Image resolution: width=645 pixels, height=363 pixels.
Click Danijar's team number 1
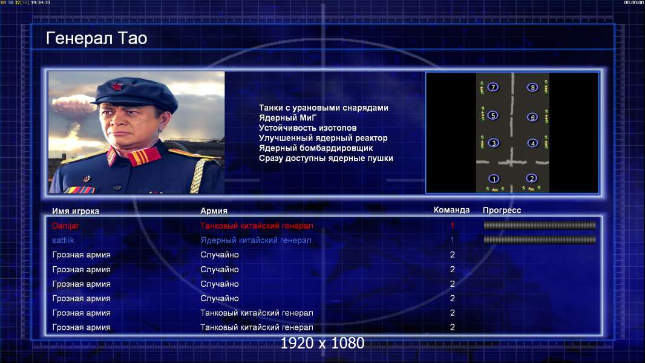pos(452,225)
